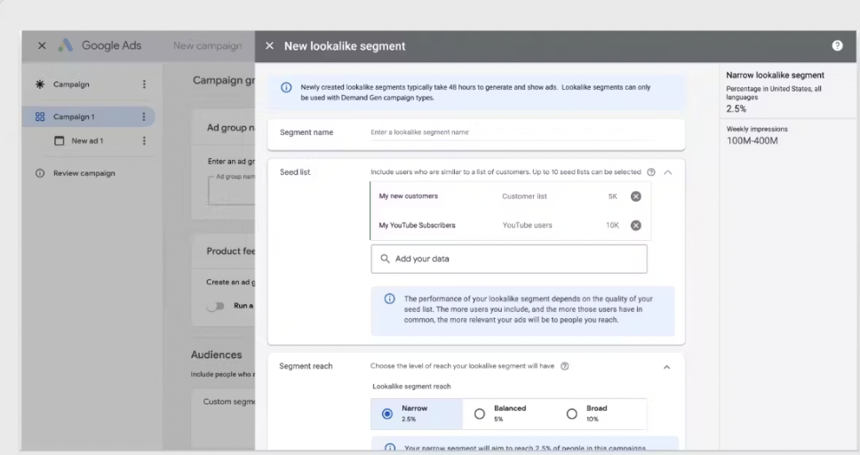Open the New ad 1 three-dot menu
This screenshot has width=860, height=455.
144,141
